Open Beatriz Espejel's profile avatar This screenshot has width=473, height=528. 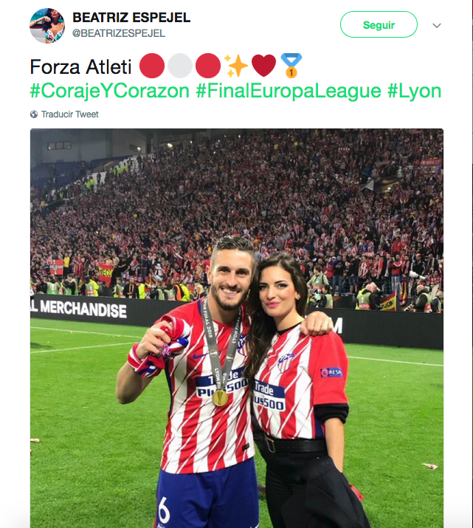(47, 25)
